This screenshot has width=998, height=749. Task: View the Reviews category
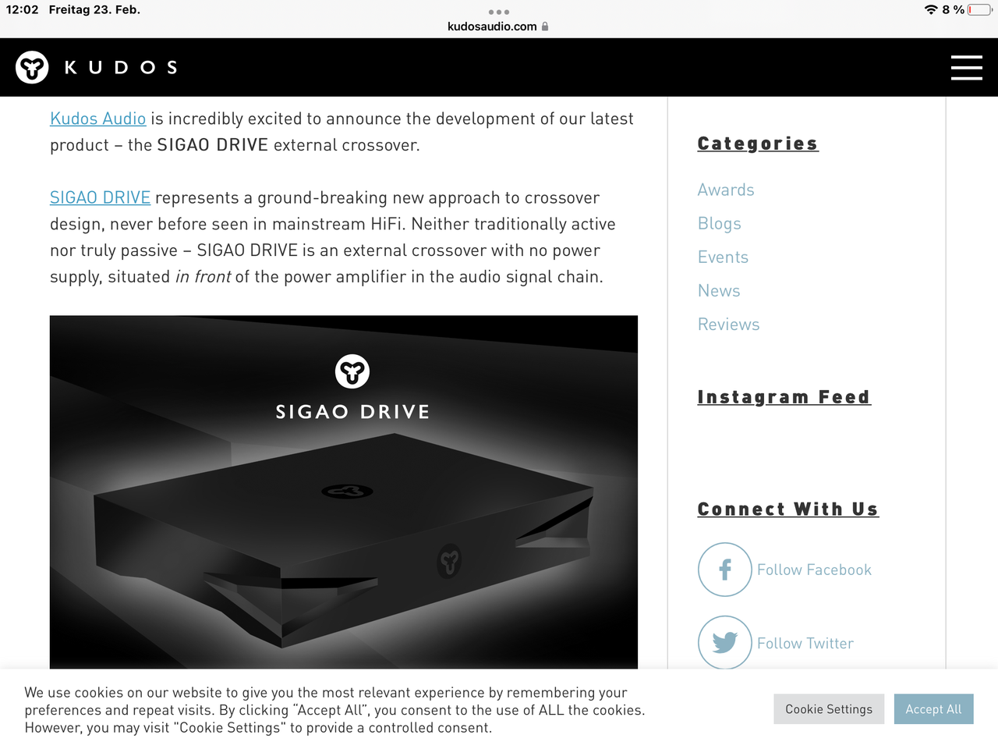tap(728, 325)
